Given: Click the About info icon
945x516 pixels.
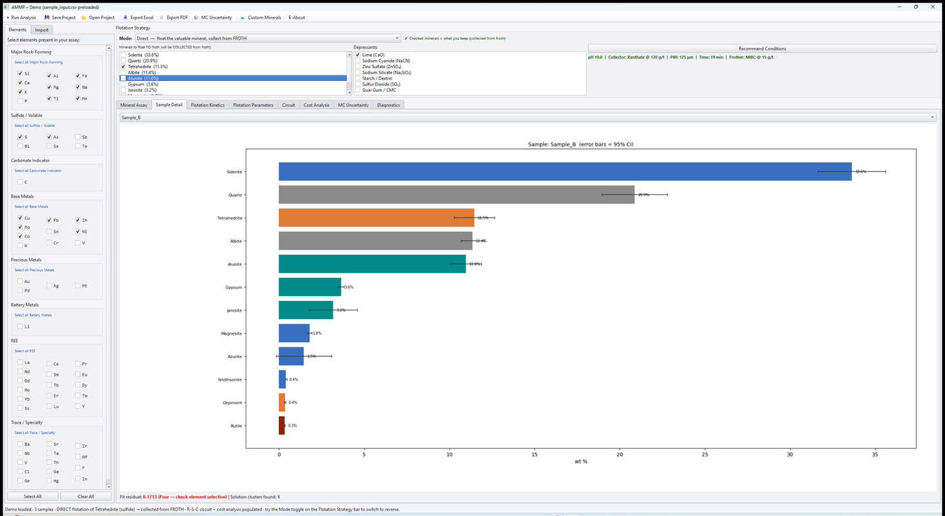Looking at the screenshot, I should pos(290,18).
